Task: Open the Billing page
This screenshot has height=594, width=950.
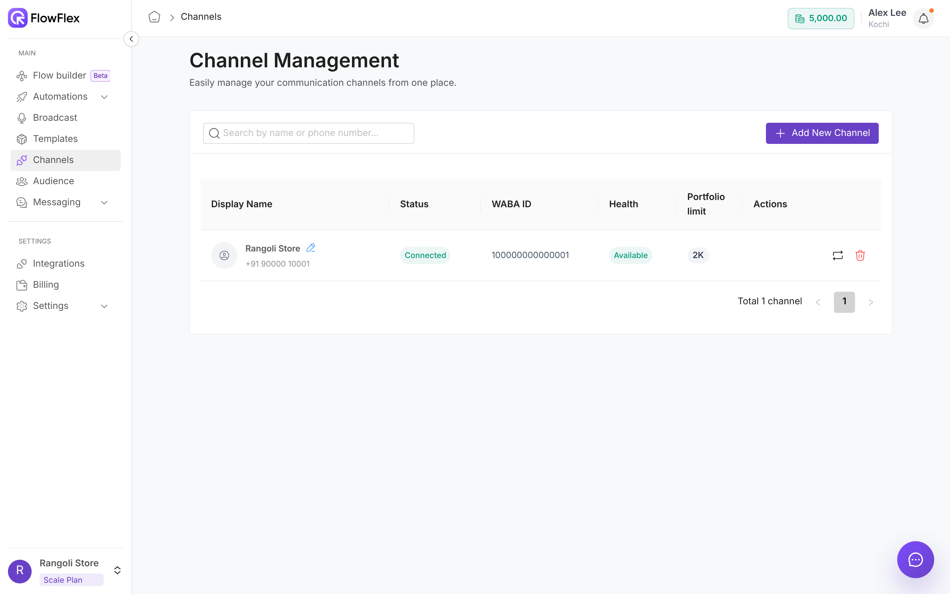Action: click(x=66, y=285)
